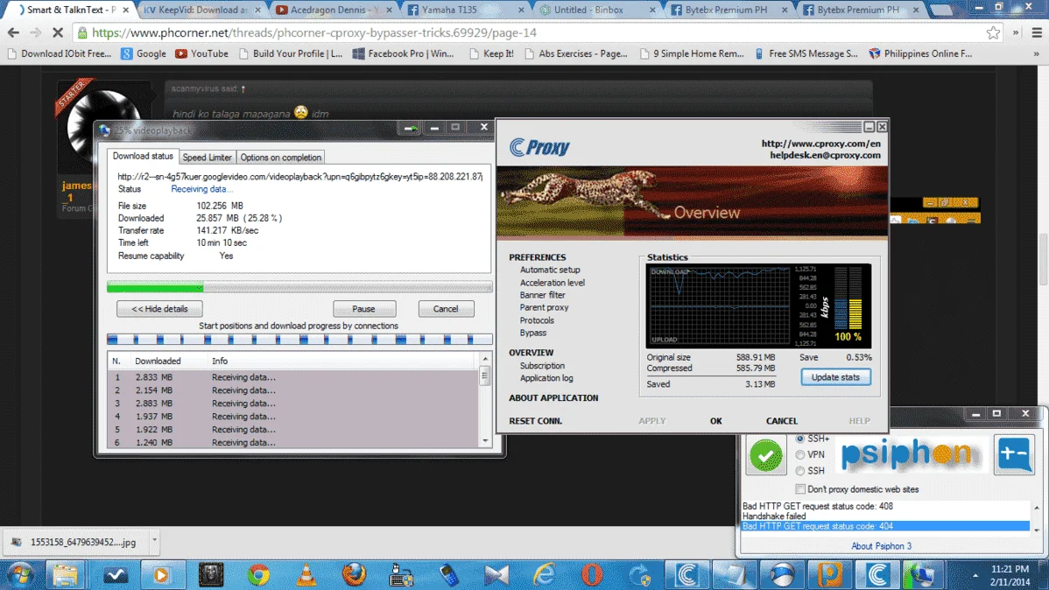Expand the bookmarks bar overflow chevron
This screenshot has height=590, width=1049.
(1036, 53)
